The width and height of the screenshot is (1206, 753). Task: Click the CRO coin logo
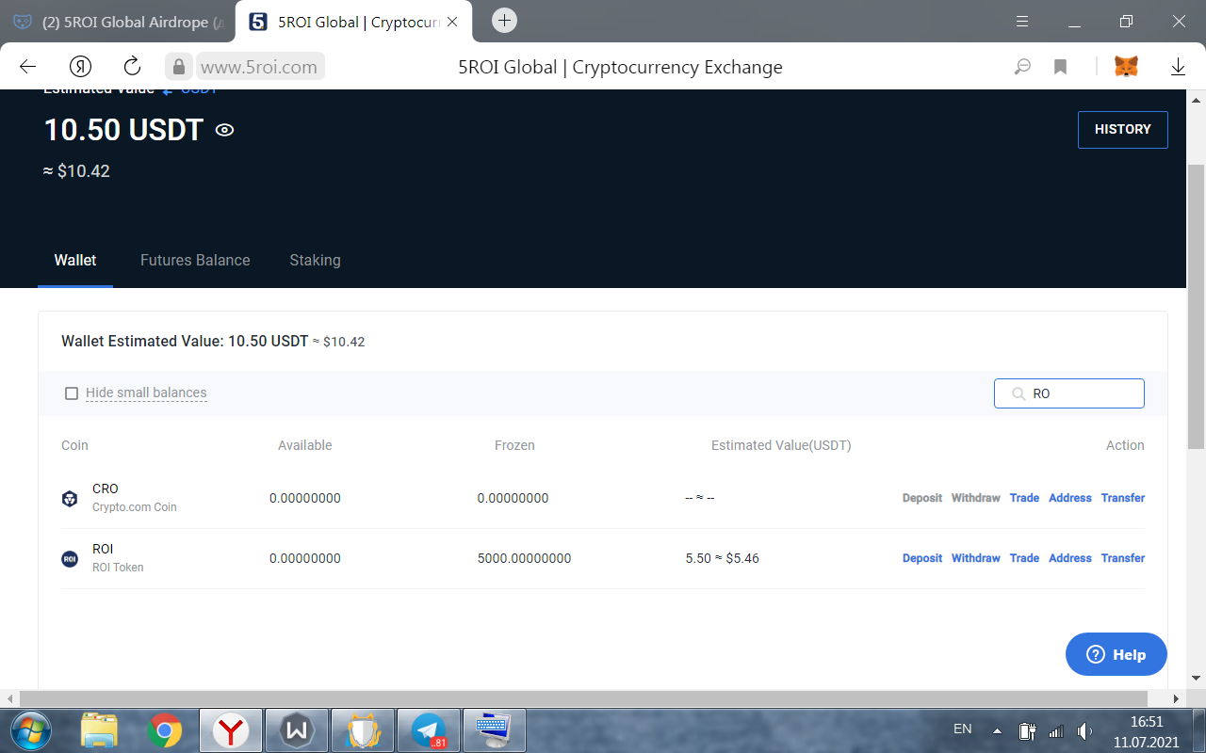[x=70, y=499]
